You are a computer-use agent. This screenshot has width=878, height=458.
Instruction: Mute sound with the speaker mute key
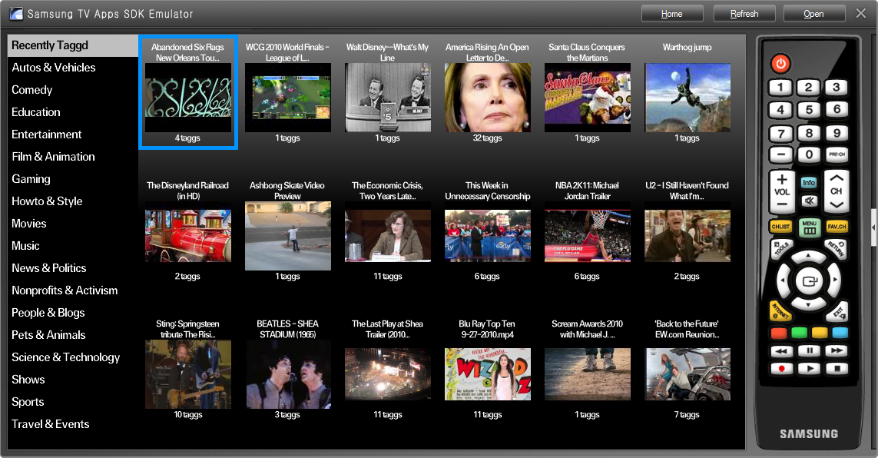click(809, 201)
